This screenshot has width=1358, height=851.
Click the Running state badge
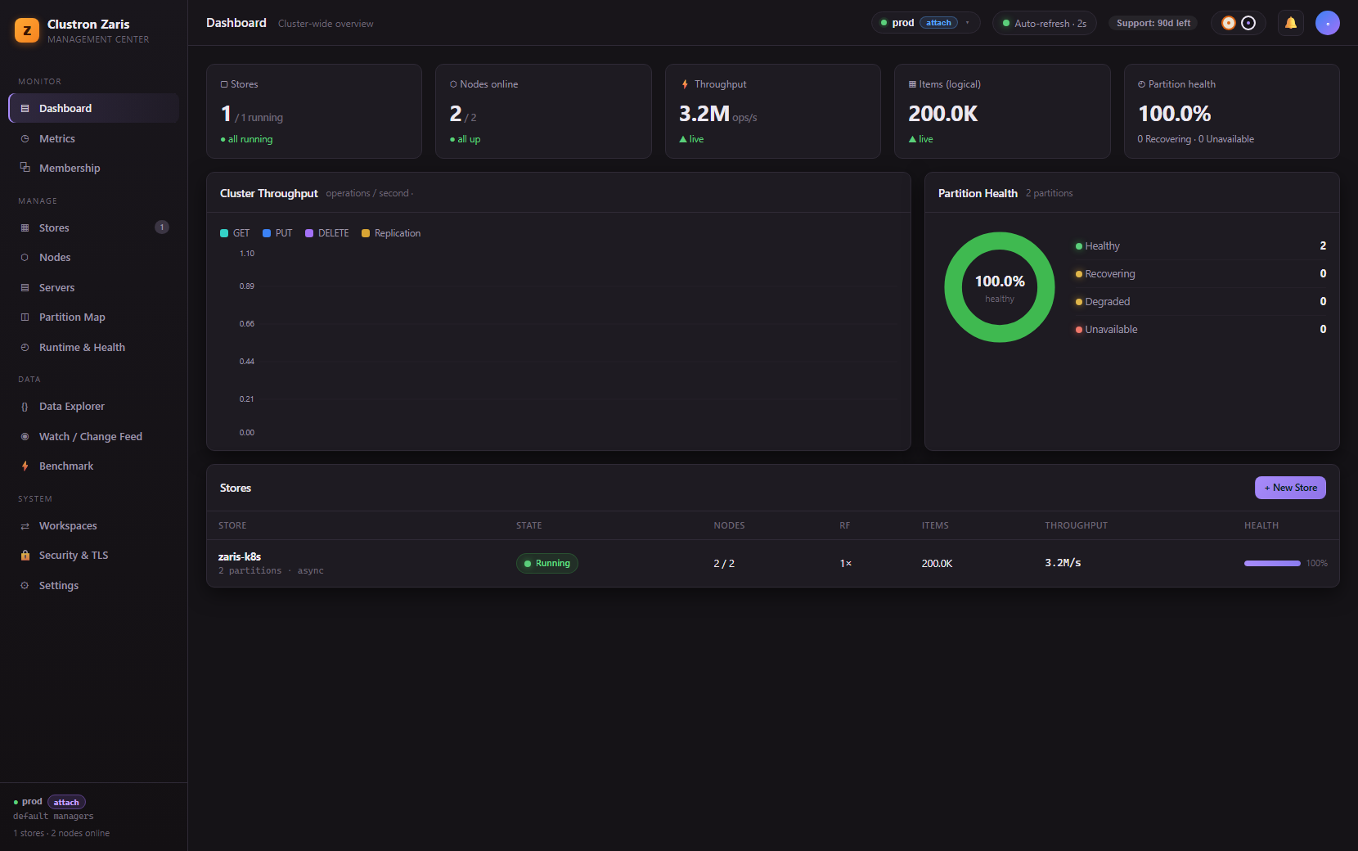[x=547, y=563]
